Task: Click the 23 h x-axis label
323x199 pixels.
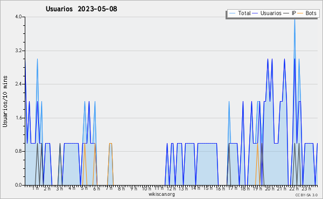Action: [306, 188]
